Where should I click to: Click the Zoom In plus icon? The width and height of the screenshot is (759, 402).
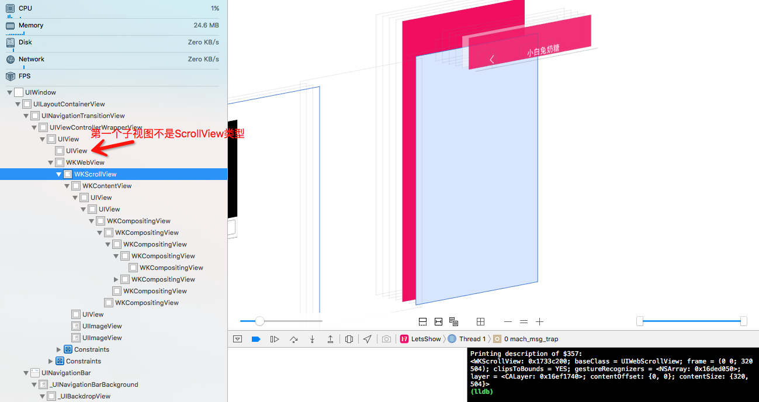coord(540,321)
